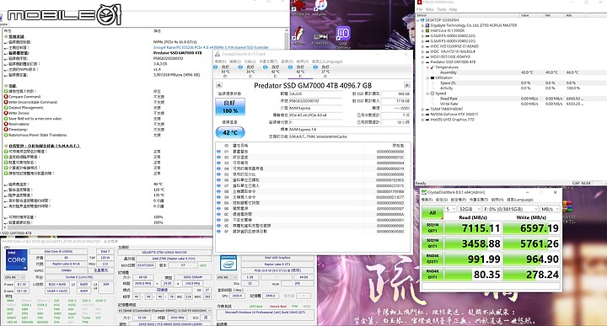Click the HWMonitor title bar icon
The width and height of the screenshot is (607, 326).
[419, 3]
